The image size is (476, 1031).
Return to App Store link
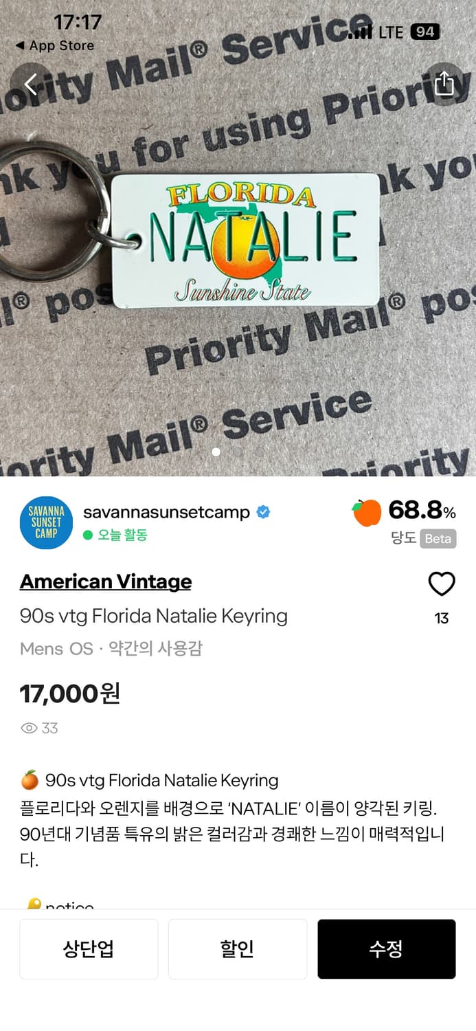coord(54,45)
